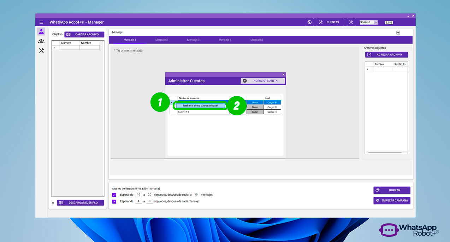Image resolution: width=450 pixels, height=242 pixels.
Task: Click Cargar in the second account row
Action: click(272, 107)
